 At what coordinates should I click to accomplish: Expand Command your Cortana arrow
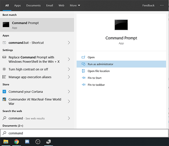pos(69,92)
